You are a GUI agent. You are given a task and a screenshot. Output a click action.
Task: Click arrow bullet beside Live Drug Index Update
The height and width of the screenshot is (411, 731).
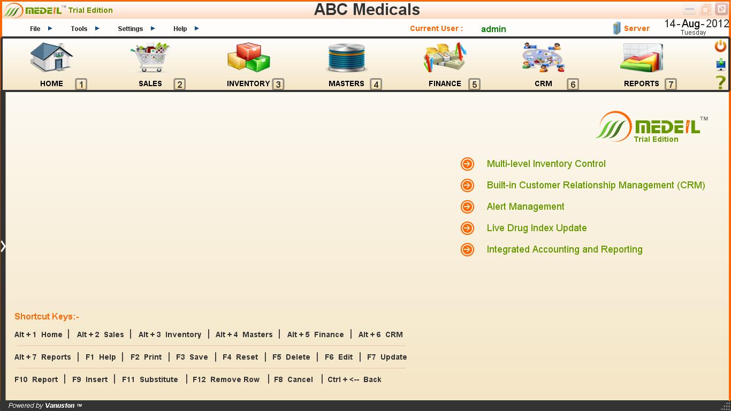point(468,228)
